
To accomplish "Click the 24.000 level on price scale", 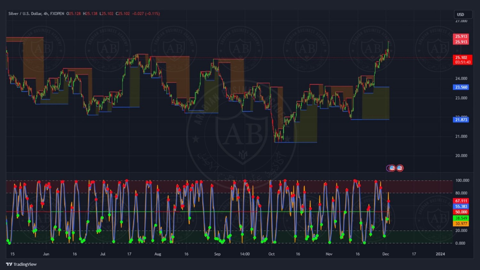I will [461, 78].
